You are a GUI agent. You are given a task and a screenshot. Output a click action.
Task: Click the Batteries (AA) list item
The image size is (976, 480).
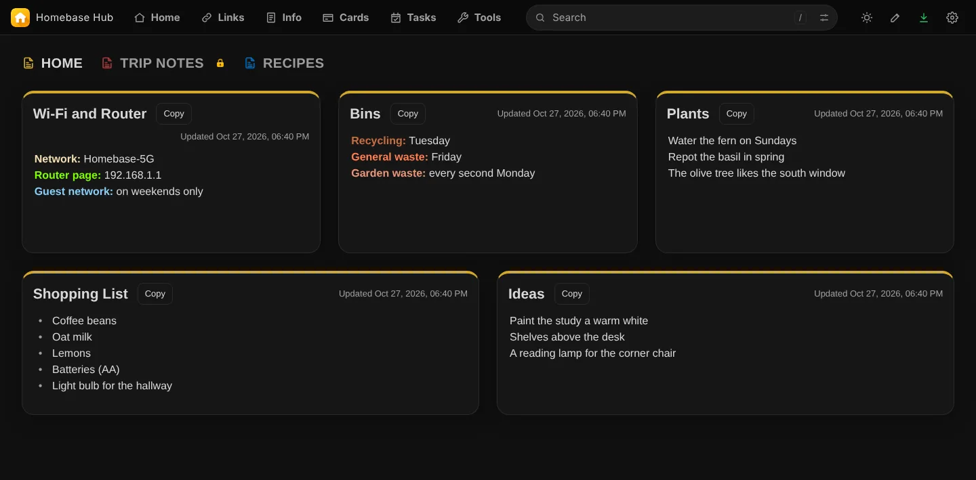coord(86,370)
